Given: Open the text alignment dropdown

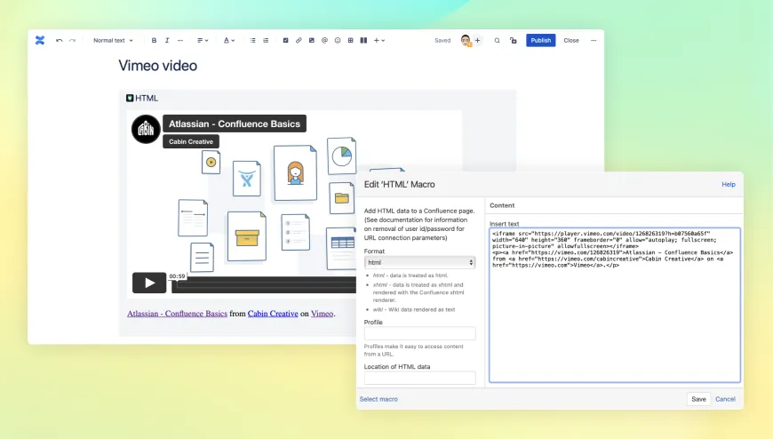Looking at the screenshot, I should coord(203,40).
